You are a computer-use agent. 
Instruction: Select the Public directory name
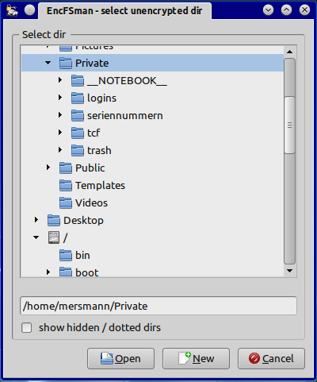click(x=90, y=168)
